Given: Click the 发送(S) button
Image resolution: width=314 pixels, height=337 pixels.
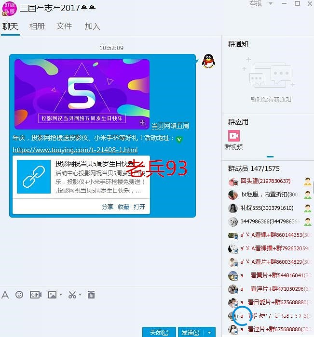Looking at the screenshot, I should [x=191, y=332].
